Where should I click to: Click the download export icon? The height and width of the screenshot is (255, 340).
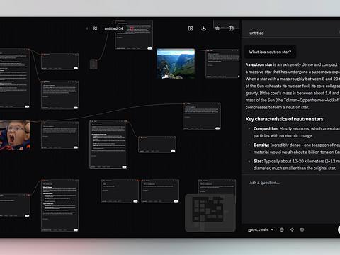[203, 28]
